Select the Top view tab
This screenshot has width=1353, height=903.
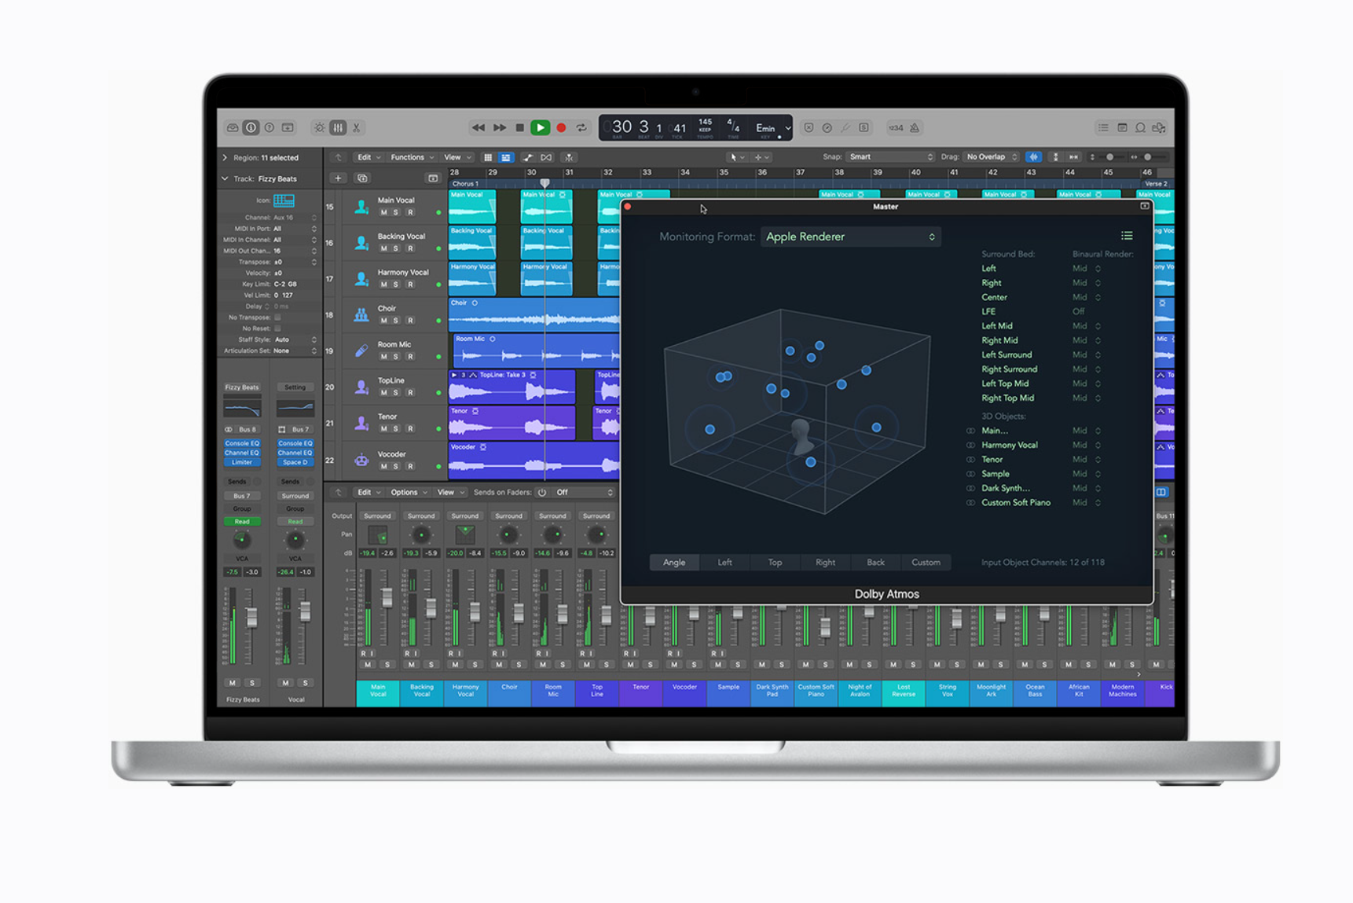click(775, 563)
